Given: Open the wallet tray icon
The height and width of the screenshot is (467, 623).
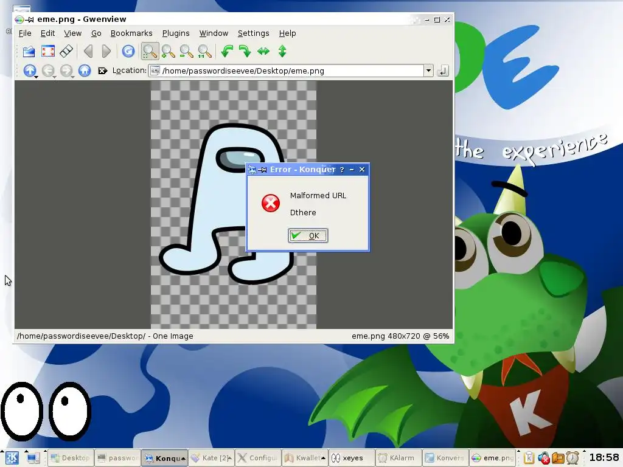Looking at the screenshot, I should [559, 458].
